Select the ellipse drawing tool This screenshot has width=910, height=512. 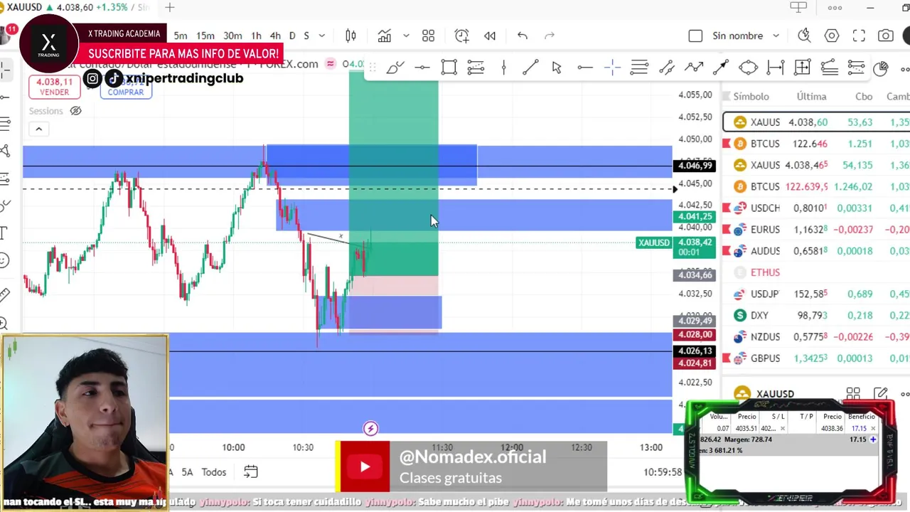click(748, 68)
